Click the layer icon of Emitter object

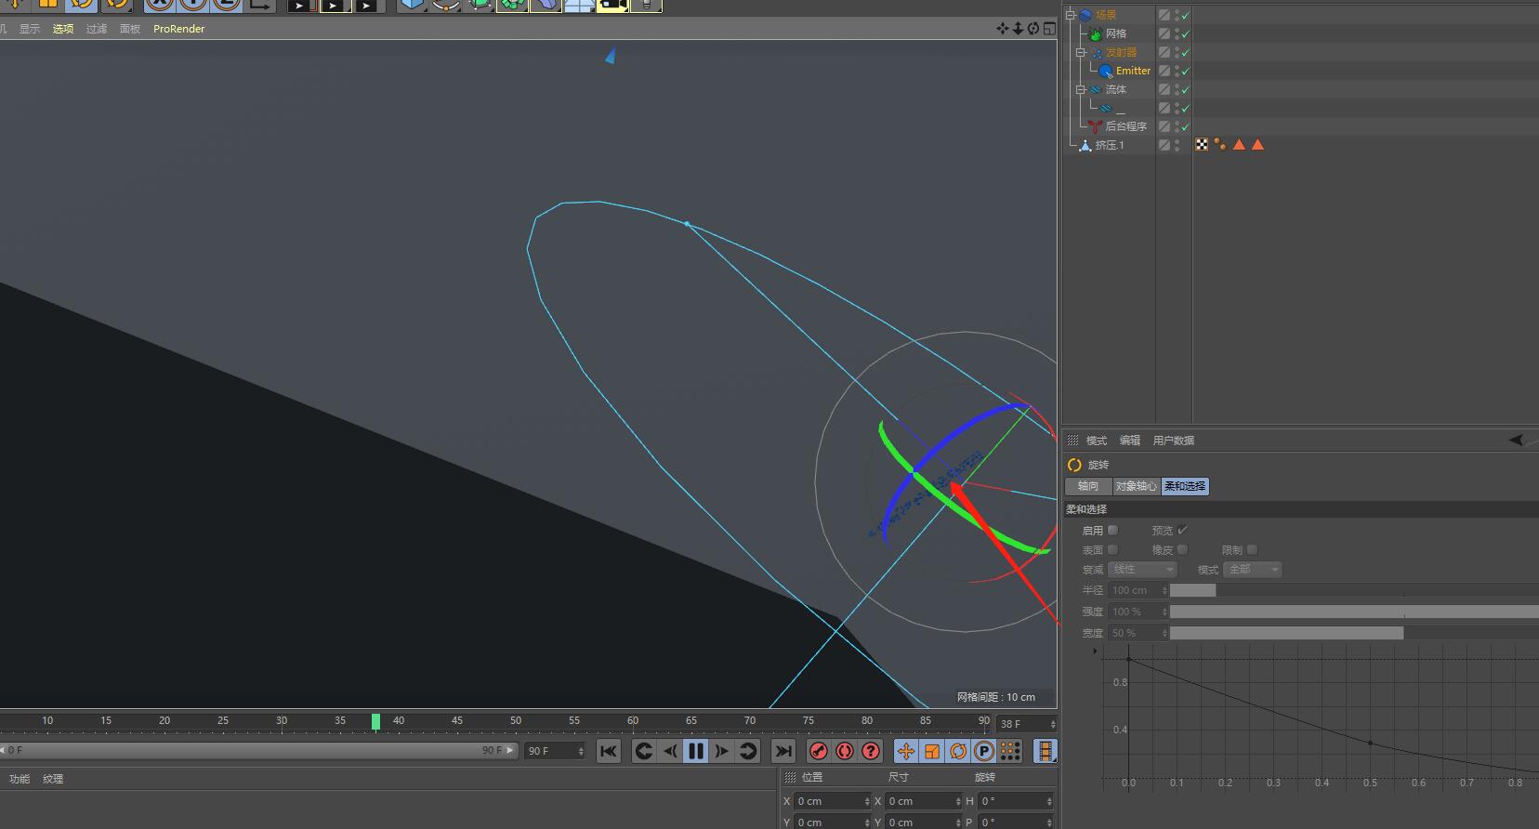1164,71
